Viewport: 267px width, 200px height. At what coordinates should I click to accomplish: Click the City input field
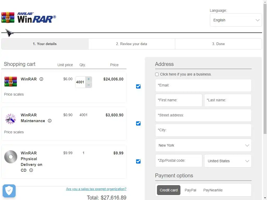(203, 130)
